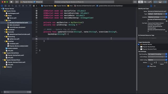The height and width of the screenshot is (94, 168).
Task: Collapse the Popular MoviesUITests group
Action: point(3,60)
